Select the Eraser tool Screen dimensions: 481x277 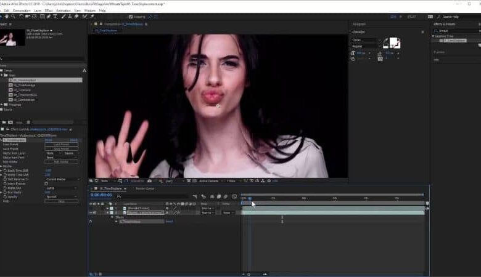pos(76,17)
